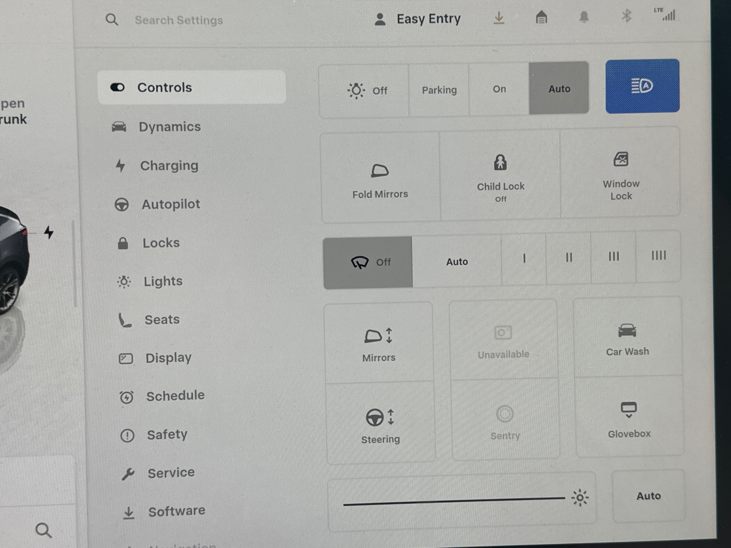
Task: Toggle Child Lock on
Action: (x=501, y=176)
